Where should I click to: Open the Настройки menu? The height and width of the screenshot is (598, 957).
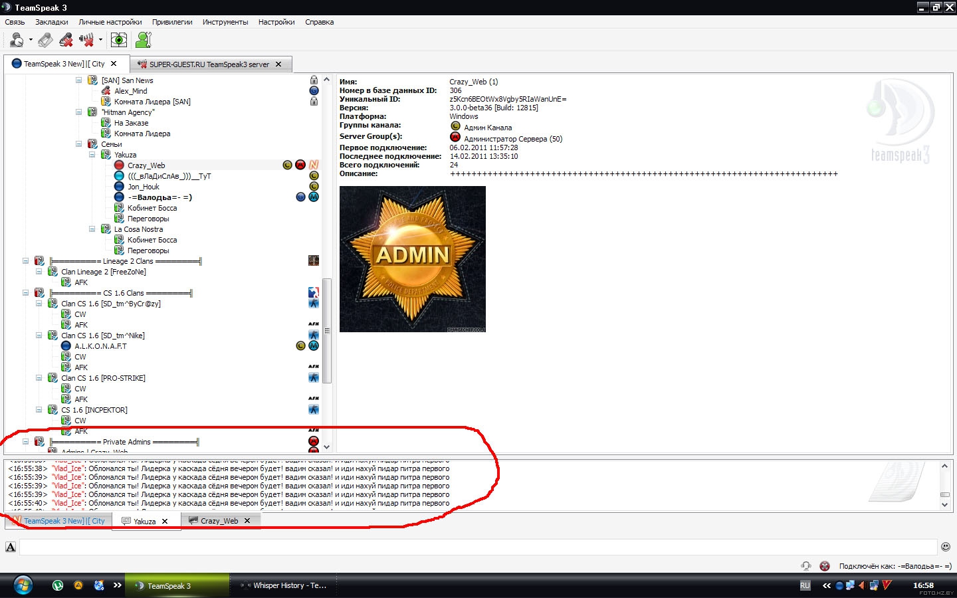coord(276,22)
